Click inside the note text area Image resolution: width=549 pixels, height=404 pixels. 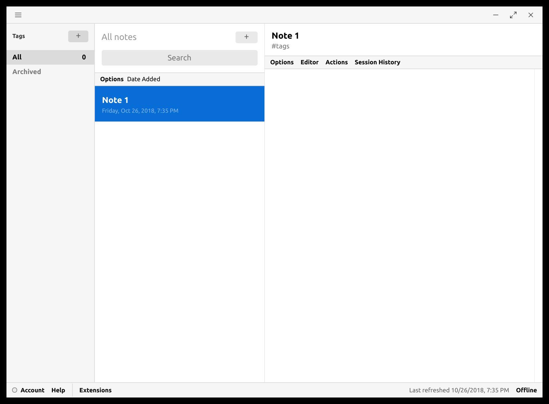(400, 225)
